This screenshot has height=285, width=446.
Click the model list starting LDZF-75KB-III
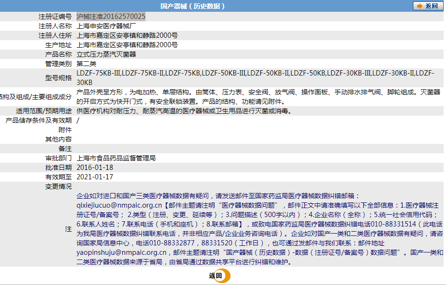pyautogui.click(x=256, y=78)
